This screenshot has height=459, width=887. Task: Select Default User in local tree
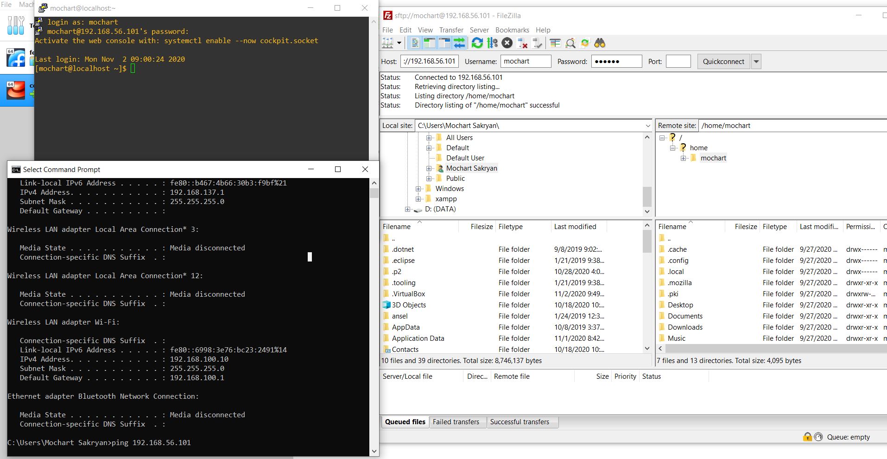point(465,158)
